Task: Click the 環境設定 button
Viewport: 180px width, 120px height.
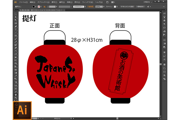Action: pos(141,7)
